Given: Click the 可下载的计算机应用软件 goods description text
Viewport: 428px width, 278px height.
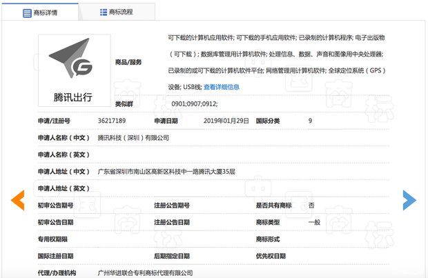Looking at the screenshot, I should [201, 37].
